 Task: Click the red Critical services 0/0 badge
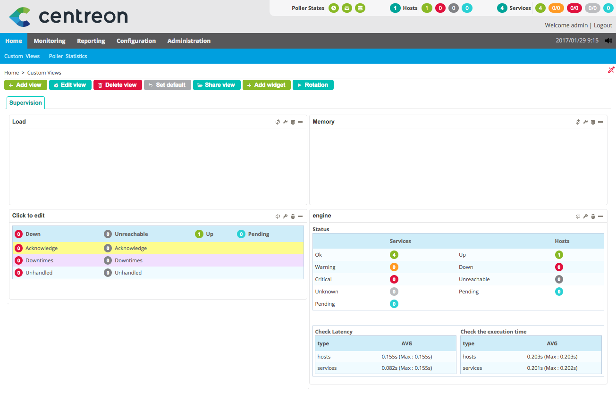point(574,8)
